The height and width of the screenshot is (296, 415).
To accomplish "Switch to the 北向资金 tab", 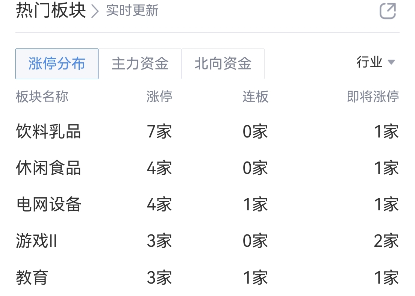I will [223, 64].
